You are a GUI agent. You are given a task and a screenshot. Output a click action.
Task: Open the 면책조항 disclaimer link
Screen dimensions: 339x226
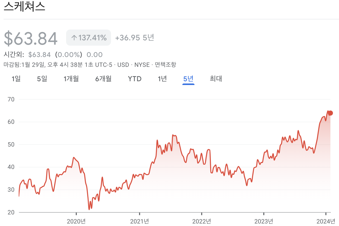tap(165, 65)
